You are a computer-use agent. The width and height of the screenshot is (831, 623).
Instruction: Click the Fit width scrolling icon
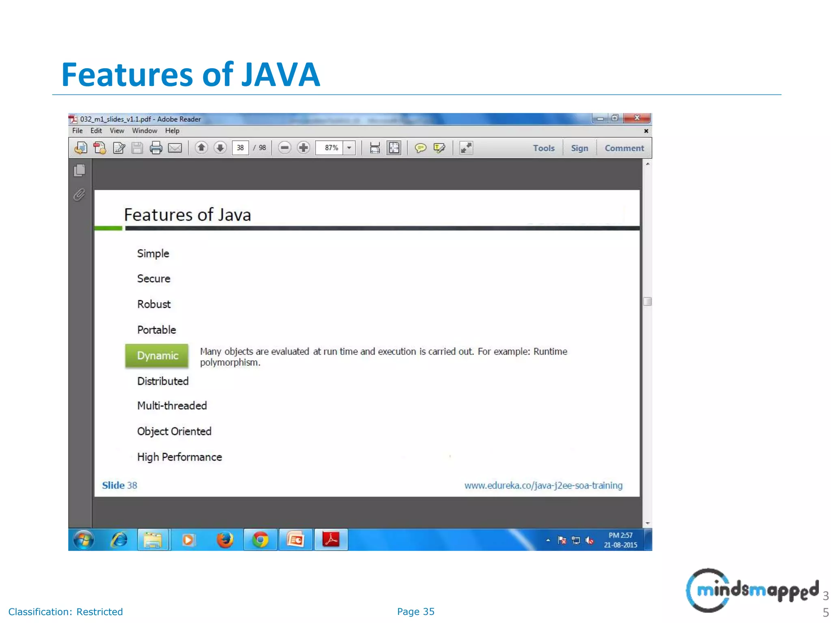375,148
